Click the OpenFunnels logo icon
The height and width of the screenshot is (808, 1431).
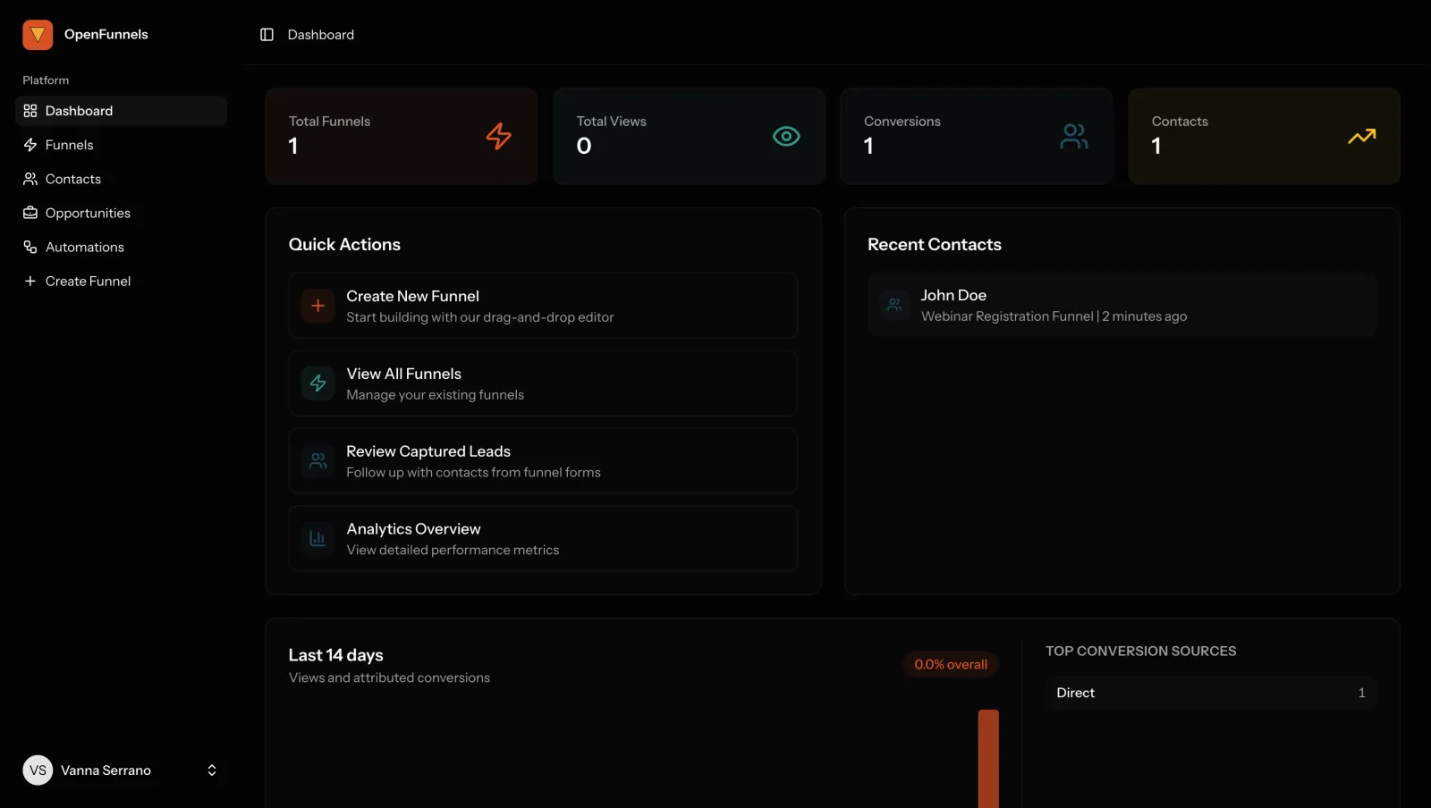click(x=38, y=35)
